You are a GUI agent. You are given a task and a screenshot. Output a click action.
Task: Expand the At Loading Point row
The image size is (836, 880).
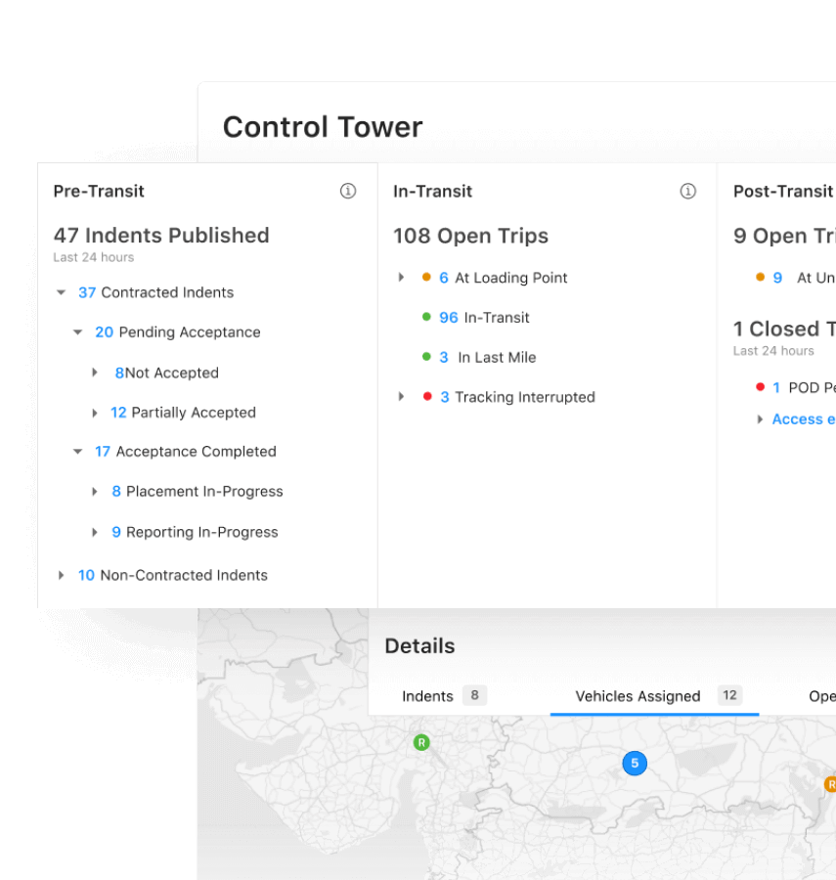point(401,278)
